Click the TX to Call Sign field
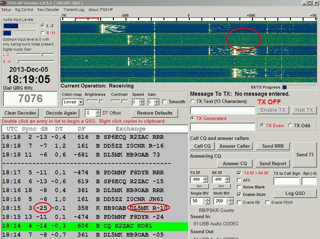Screen dimensions: 320x239 pos(286,181)
